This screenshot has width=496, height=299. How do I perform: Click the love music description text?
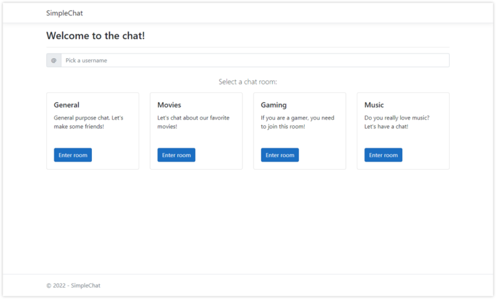[397, 122]
